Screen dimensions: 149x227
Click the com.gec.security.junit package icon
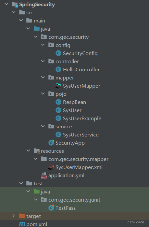(x=44, y=200)
